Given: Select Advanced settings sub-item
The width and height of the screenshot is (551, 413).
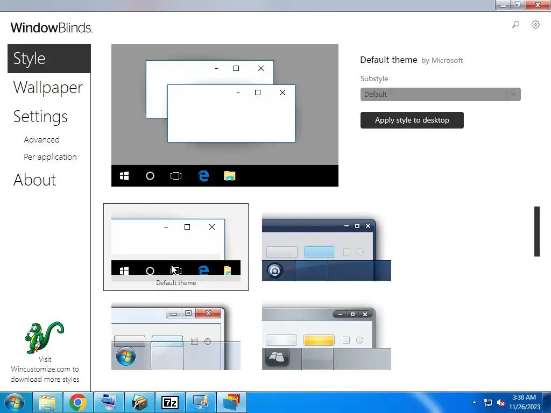Looking at the screenshot, I should [x=41, y=140].
